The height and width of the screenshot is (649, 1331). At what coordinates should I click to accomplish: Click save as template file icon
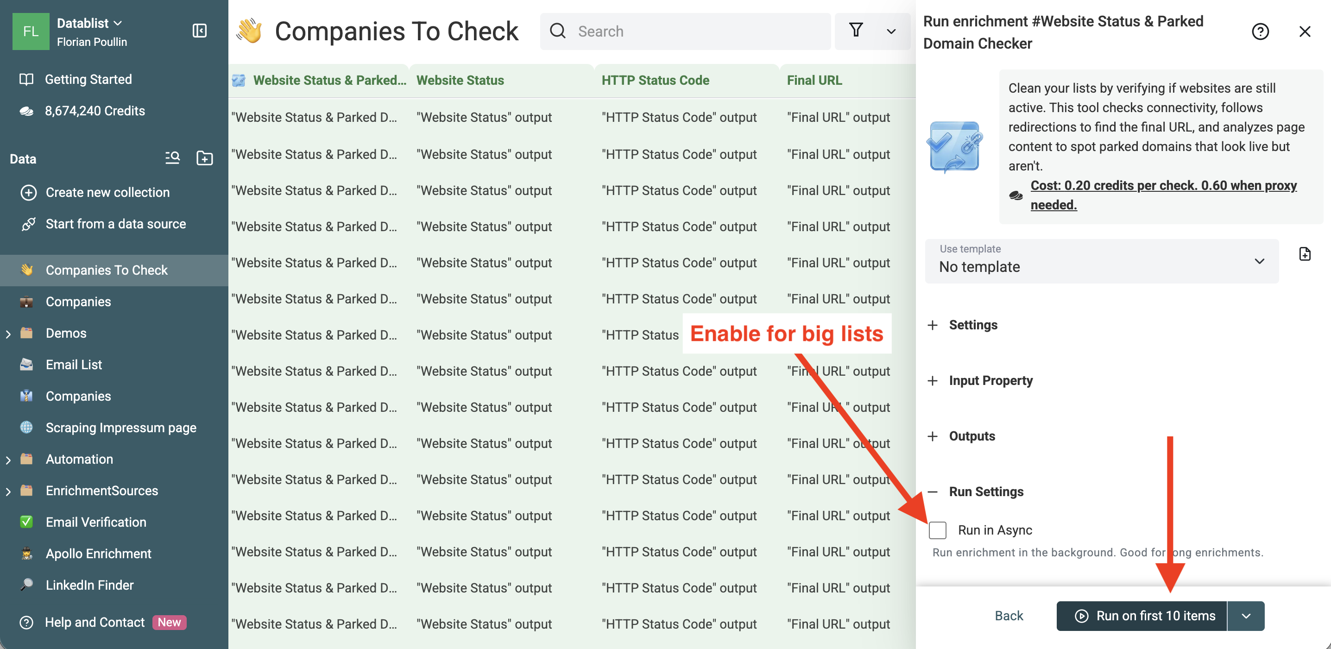coord(1305,254)
